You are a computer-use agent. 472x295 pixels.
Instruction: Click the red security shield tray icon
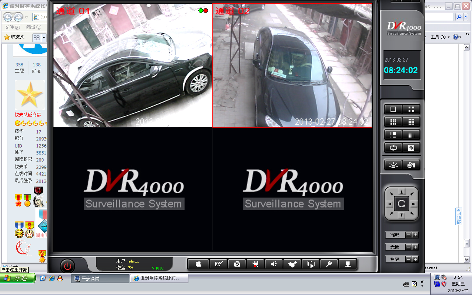click(444, 284)
